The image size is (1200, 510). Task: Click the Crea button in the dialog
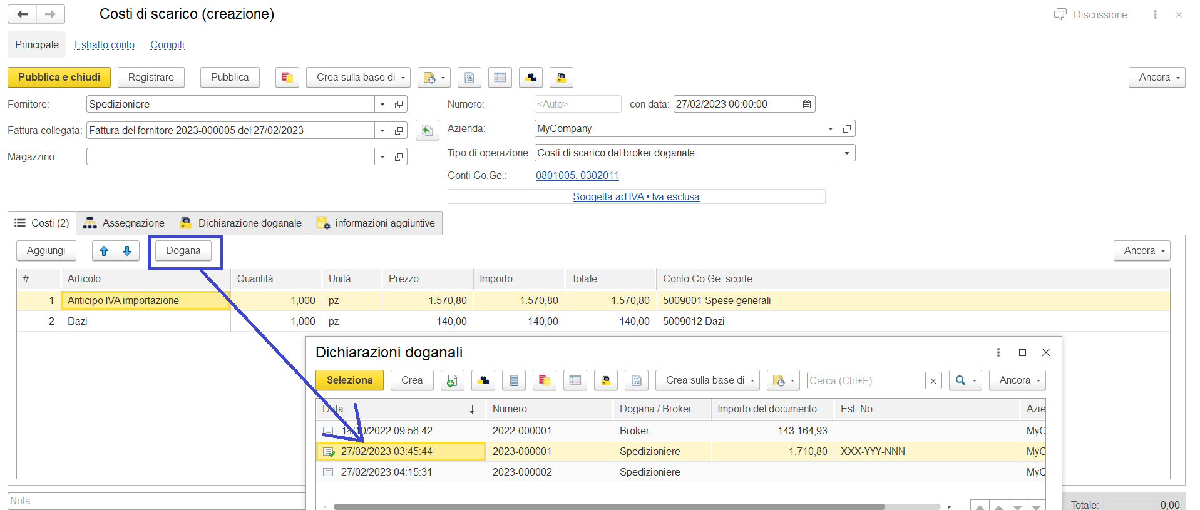coord(412,380)
